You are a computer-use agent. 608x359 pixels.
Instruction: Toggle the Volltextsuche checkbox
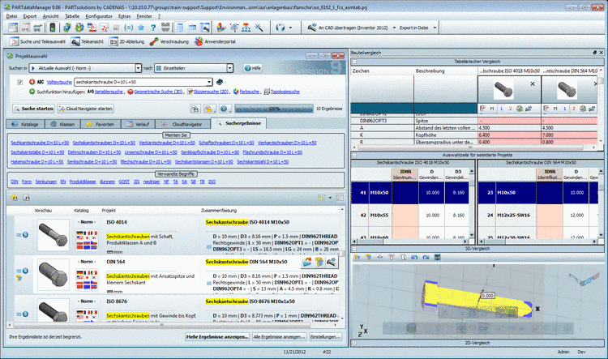click(19, 82)
